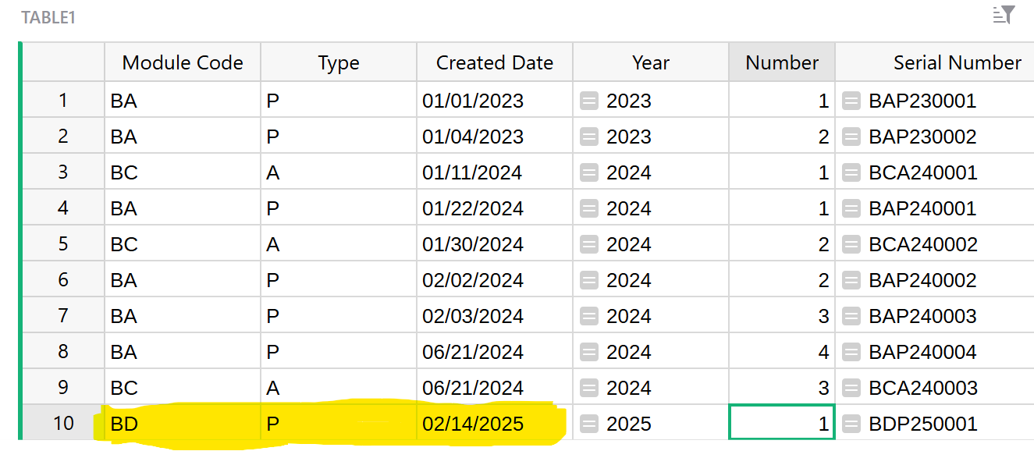
Task: Select row number 10 header
Action: pos(63,423)
